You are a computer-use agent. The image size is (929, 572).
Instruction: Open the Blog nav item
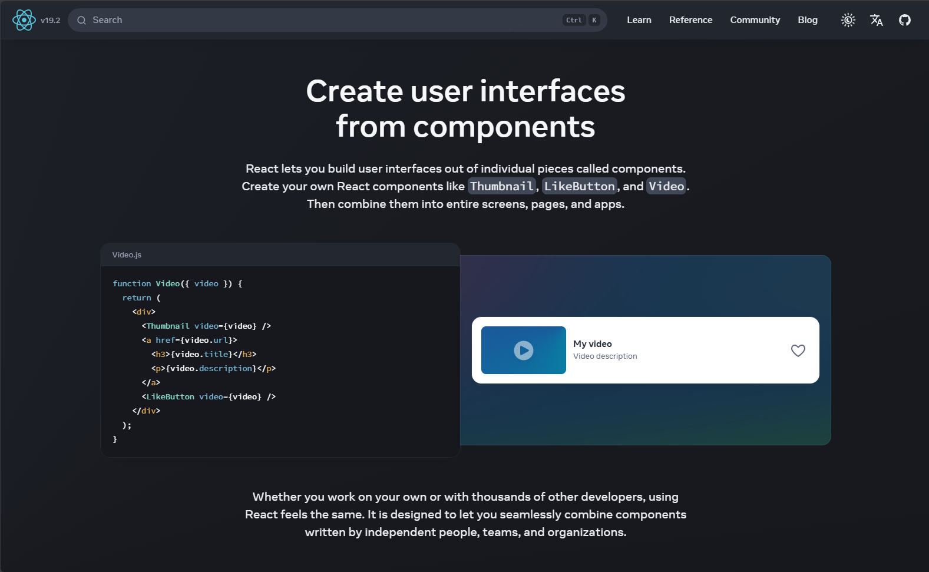pyautogui.click(x=808, y=20)
